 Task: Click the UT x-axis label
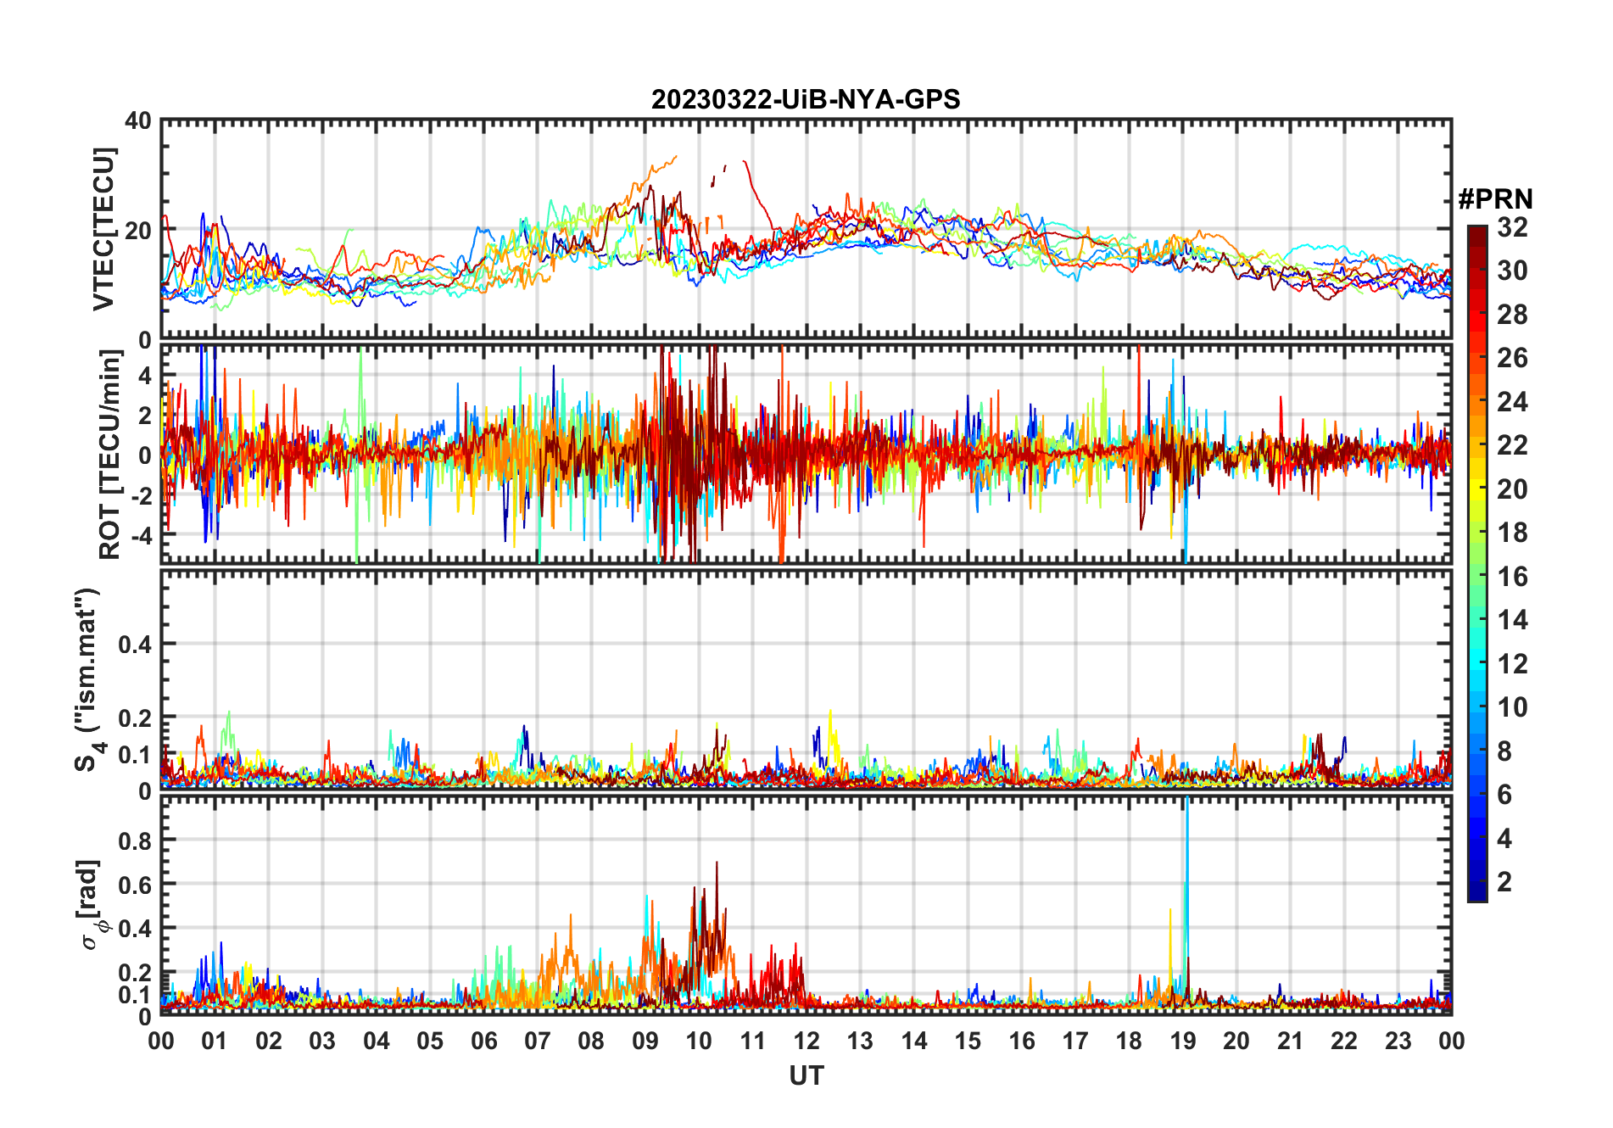(806, 1075)
